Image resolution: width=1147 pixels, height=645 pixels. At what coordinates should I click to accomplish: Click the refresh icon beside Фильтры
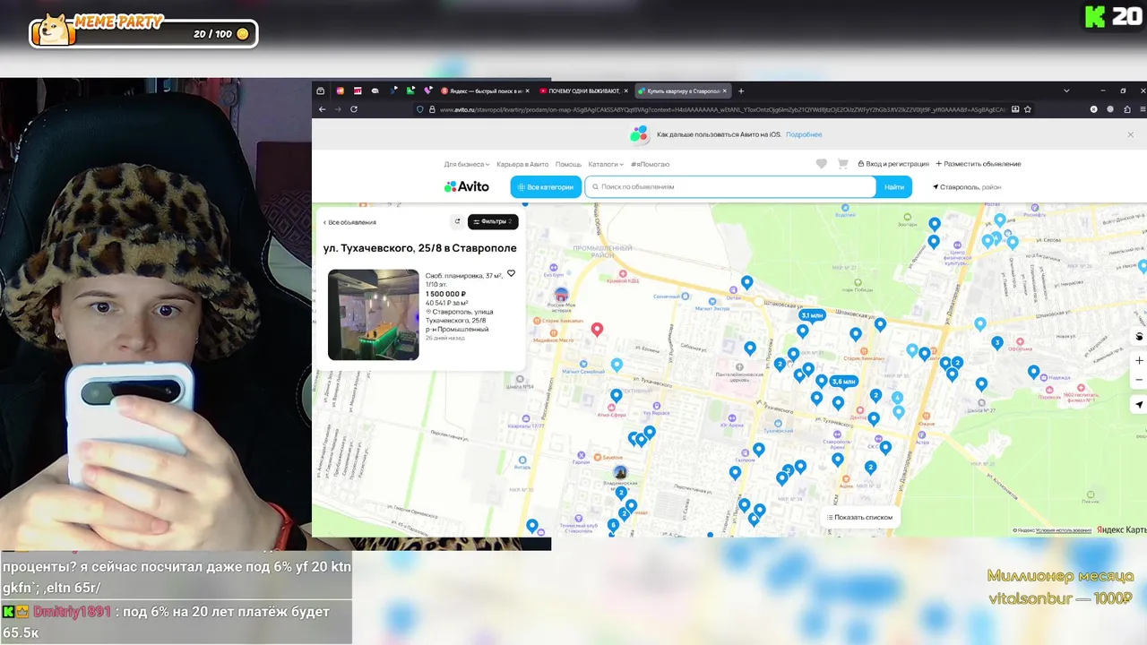[457, 221]
